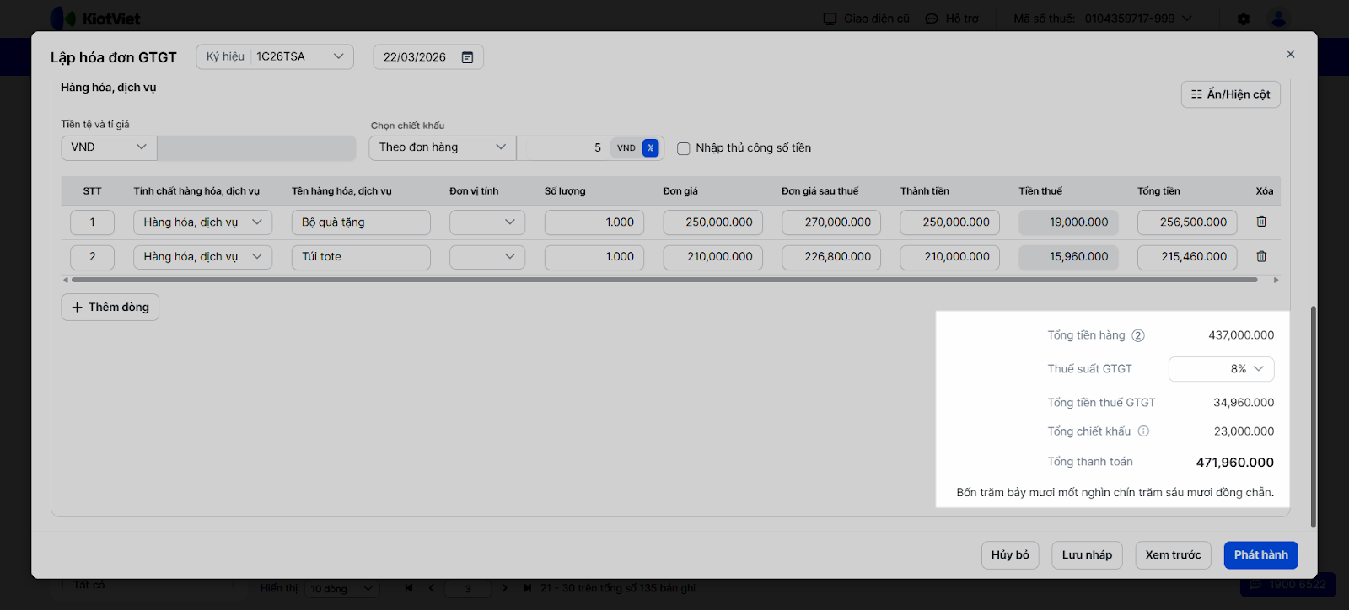1349x610 pixels.
Task: Click the Tổng tiền hàng value 437,000.000
Action: coord(1241,335)
